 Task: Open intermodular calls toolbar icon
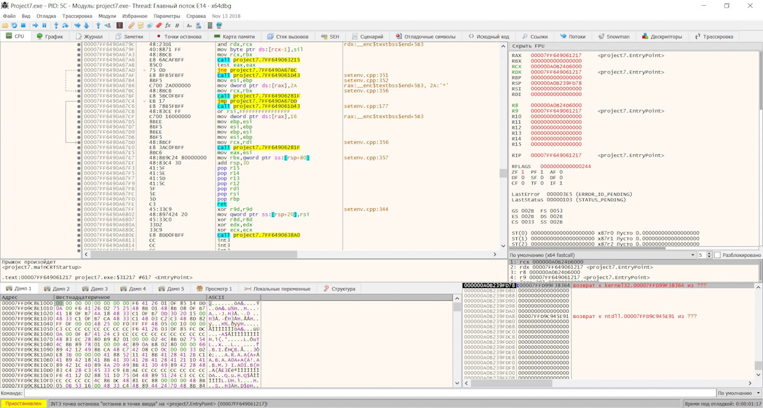[198, 25]
